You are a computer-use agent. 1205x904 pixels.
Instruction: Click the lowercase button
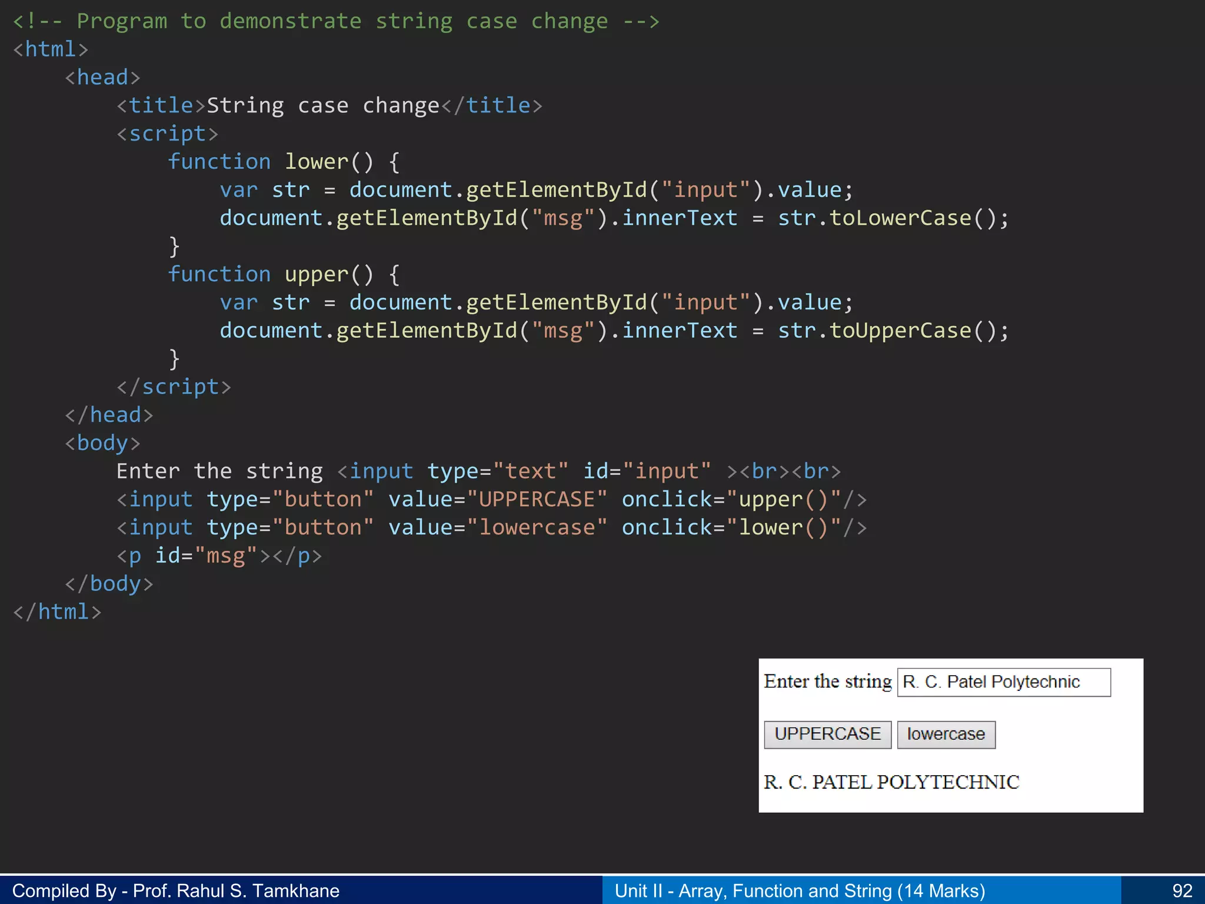[946, 734]
